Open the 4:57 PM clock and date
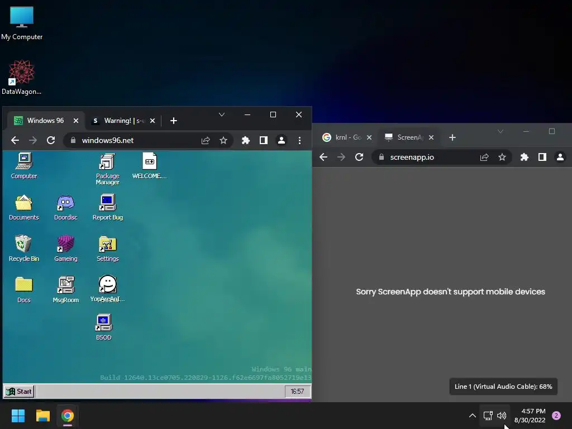 point(530,416)
